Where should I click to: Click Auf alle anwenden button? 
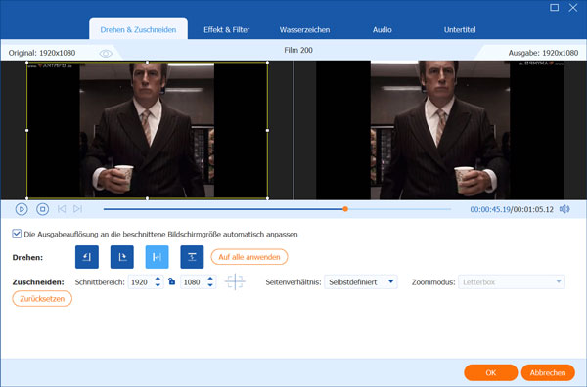coord(249,257)
